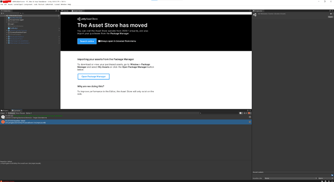Click the Open Package Manager button
The height and width of the screenshot is (182, 334).
[93, 76]
